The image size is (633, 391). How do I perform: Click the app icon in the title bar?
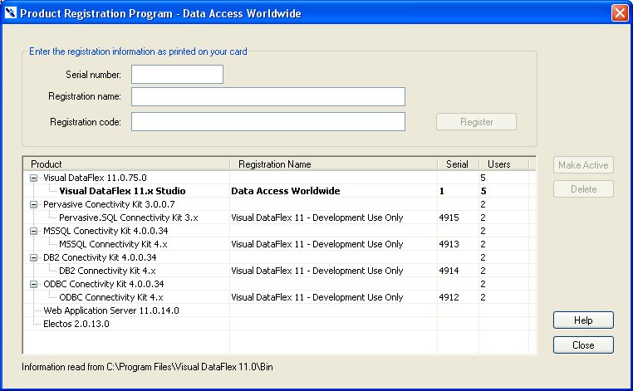(x=11, y=13)
